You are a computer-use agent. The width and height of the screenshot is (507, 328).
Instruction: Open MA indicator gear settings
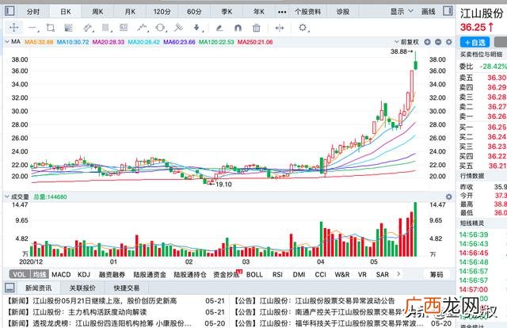click(x=449, y=42)
